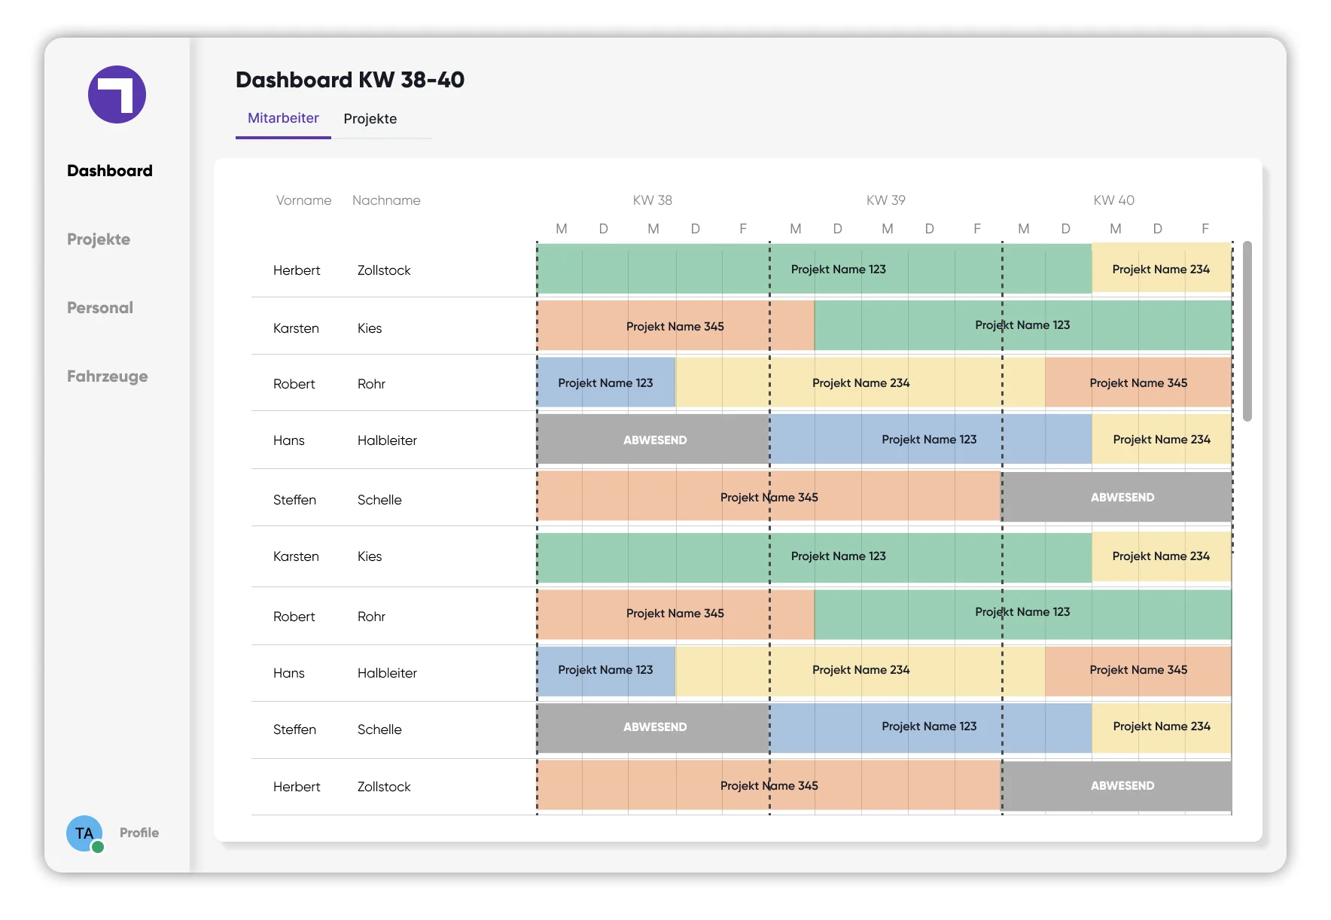Click Robert Rohr's blue Projekt Name 123 block
The height and width of the screenshot is (920, 1331).
pyautogui.click(x=606, y=382)
